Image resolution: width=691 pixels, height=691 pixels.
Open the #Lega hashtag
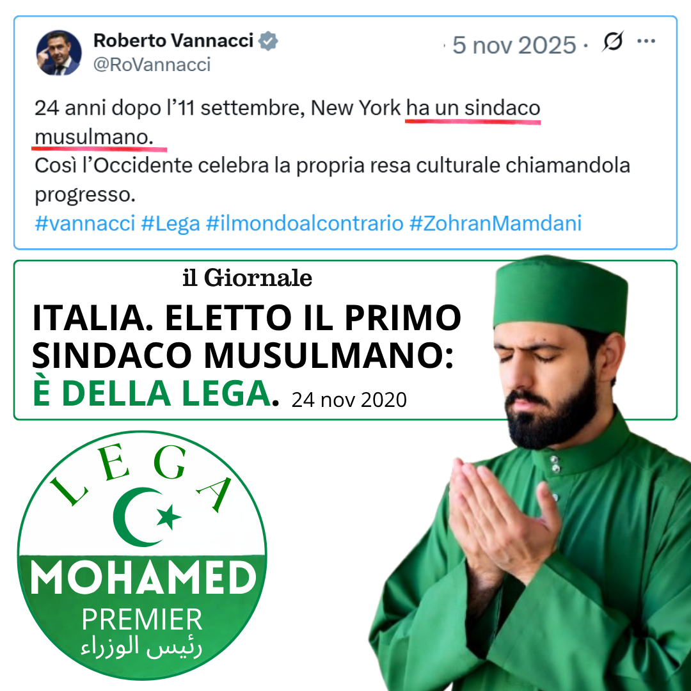pyautogui.click(x=171, y=223)
